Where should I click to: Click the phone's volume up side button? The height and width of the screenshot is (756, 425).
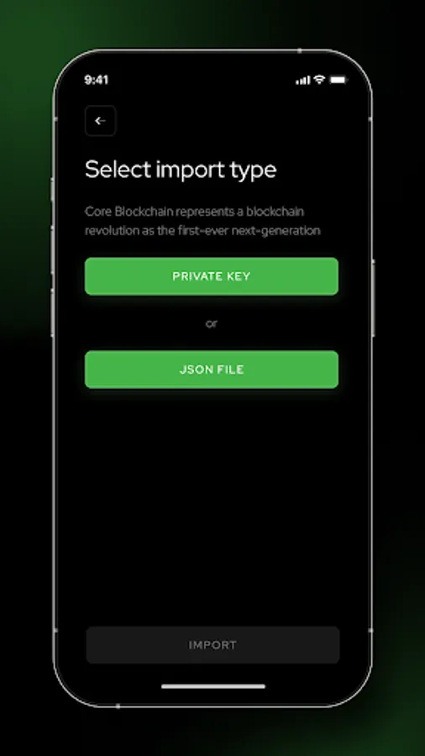click(x=53, y=249)
